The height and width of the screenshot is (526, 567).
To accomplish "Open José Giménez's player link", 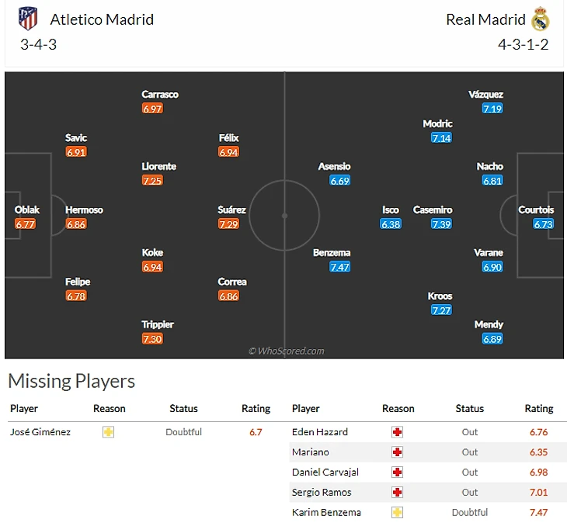I will (x=40, y=432).
